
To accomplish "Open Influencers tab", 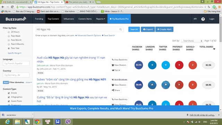I will [x=69, y=19].
